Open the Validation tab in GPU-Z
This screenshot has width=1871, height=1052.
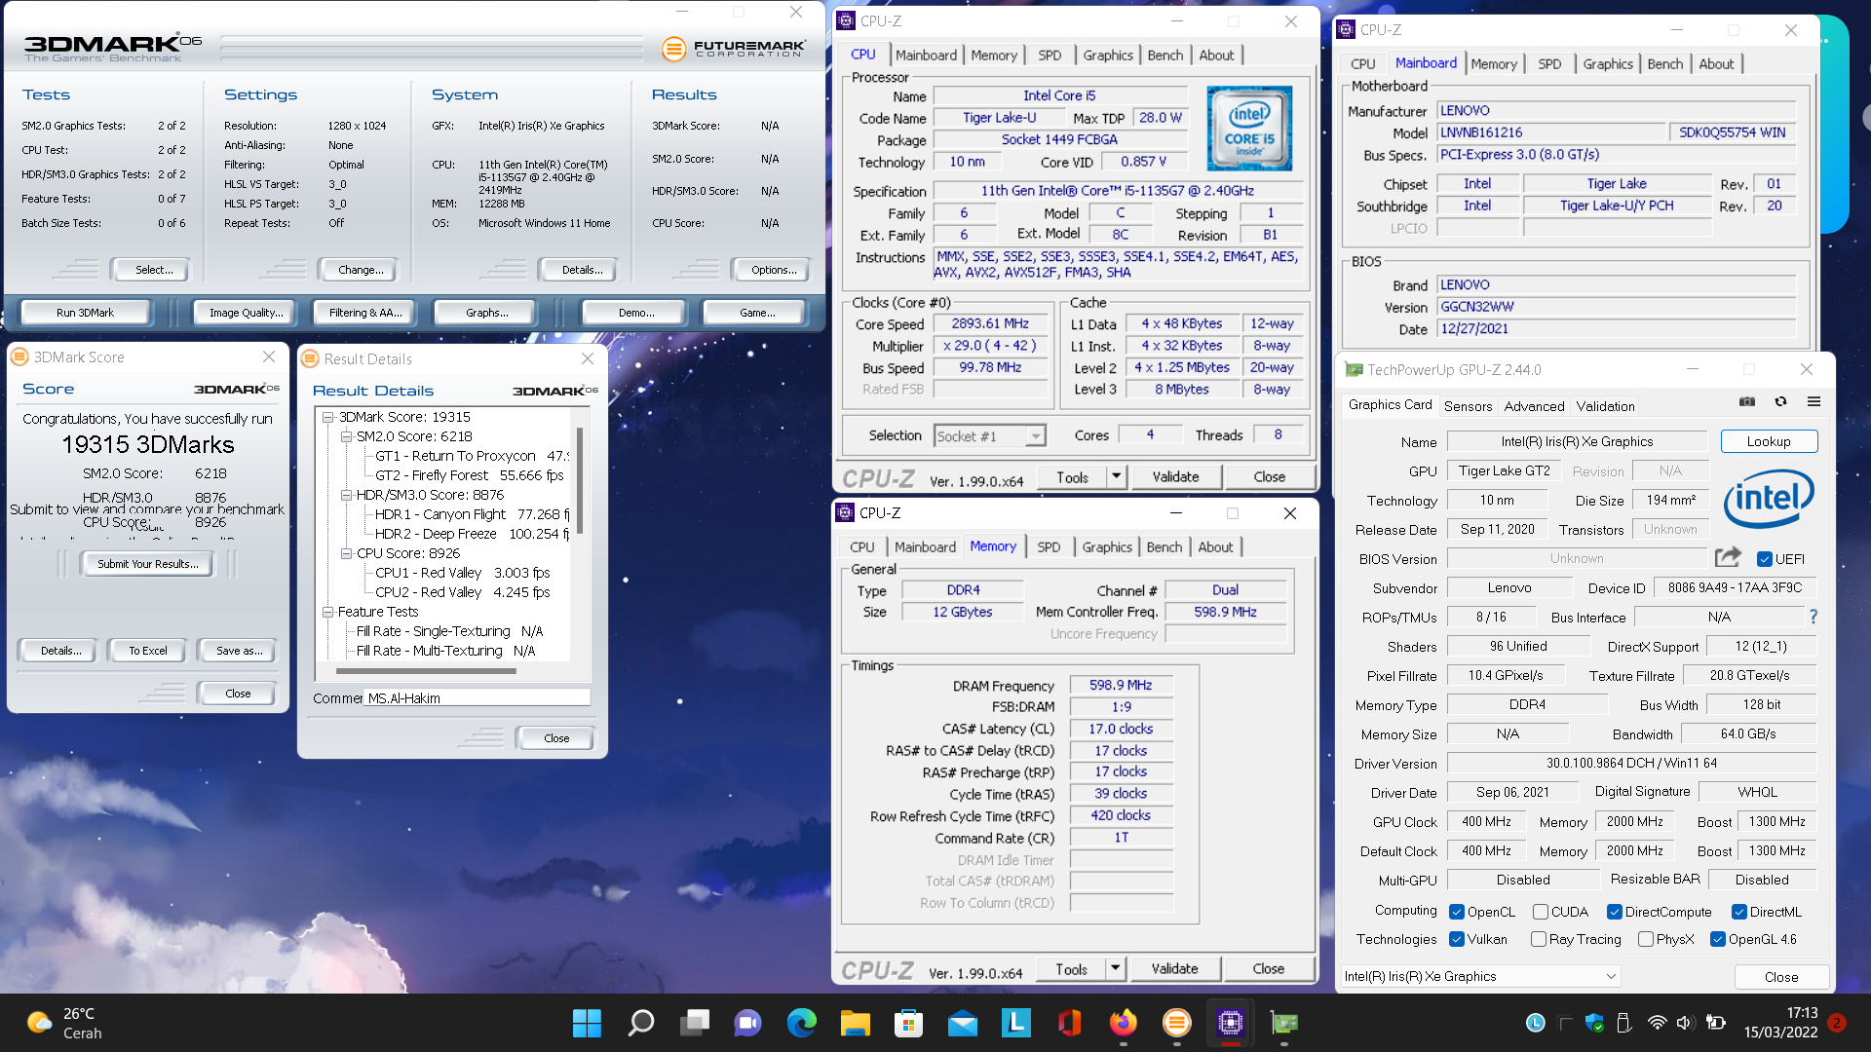tap(1605, 406)
